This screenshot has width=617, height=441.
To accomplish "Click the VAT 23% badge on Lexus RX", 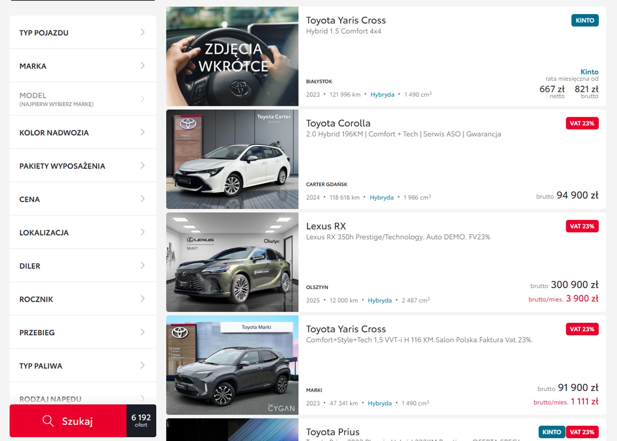I will 582,226.
